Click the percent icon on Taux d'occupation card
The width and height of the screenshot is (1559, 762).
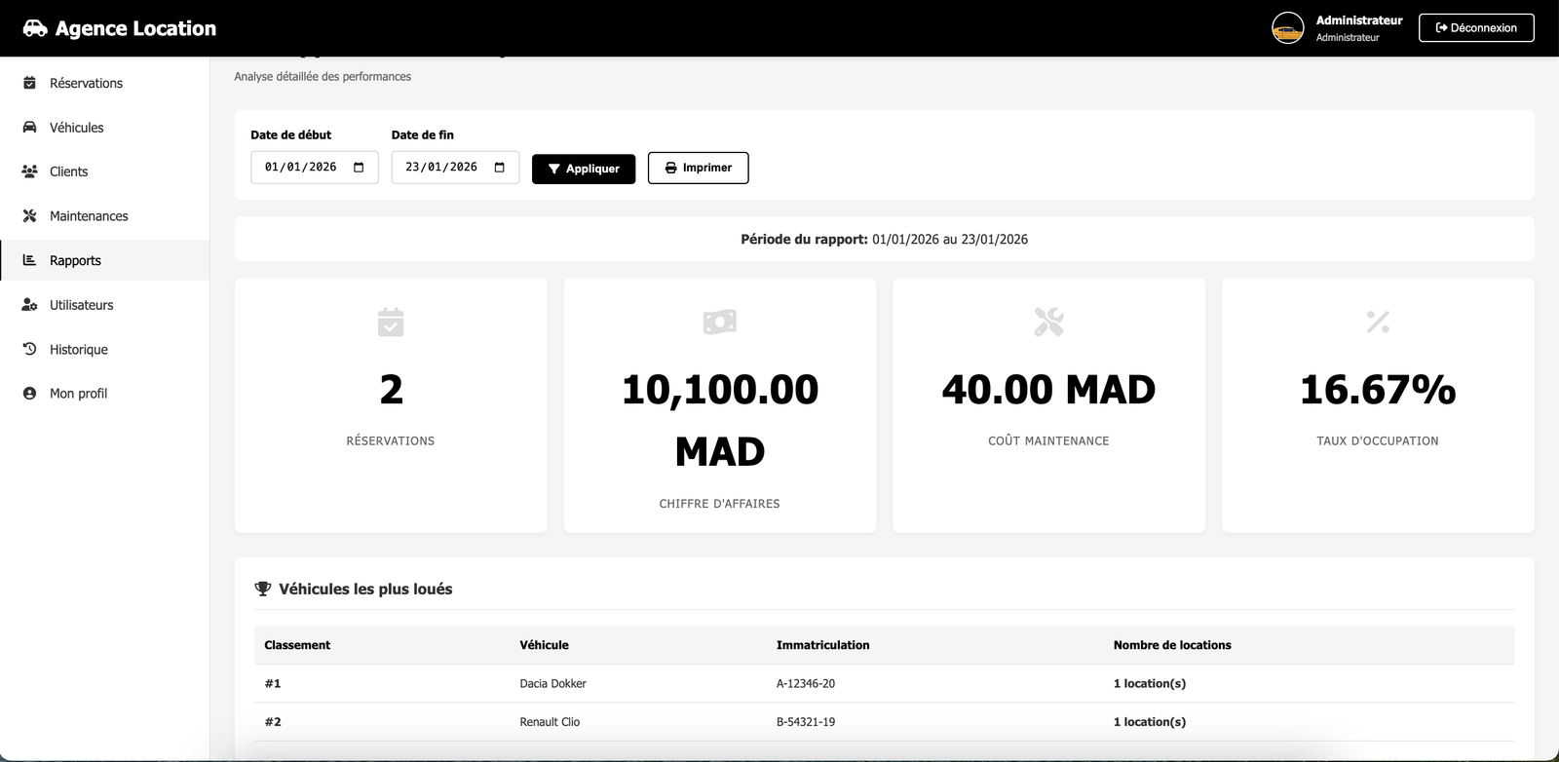coord(1378,322)
